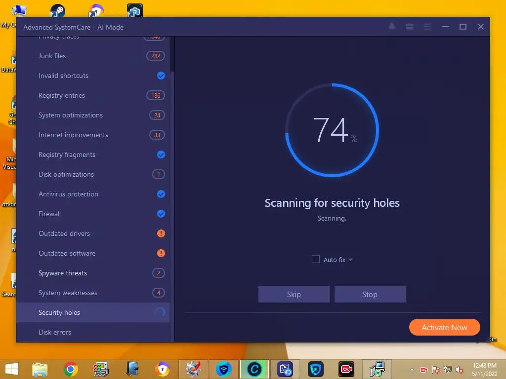
Task: Select Spyware threats item
Action: point(93,273)
